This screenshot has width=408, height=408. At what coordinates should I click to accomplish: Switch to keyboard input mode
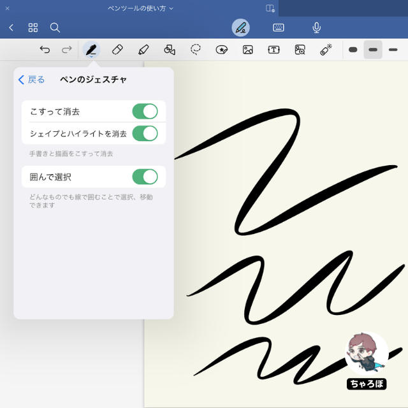click(x=279, y=27)
